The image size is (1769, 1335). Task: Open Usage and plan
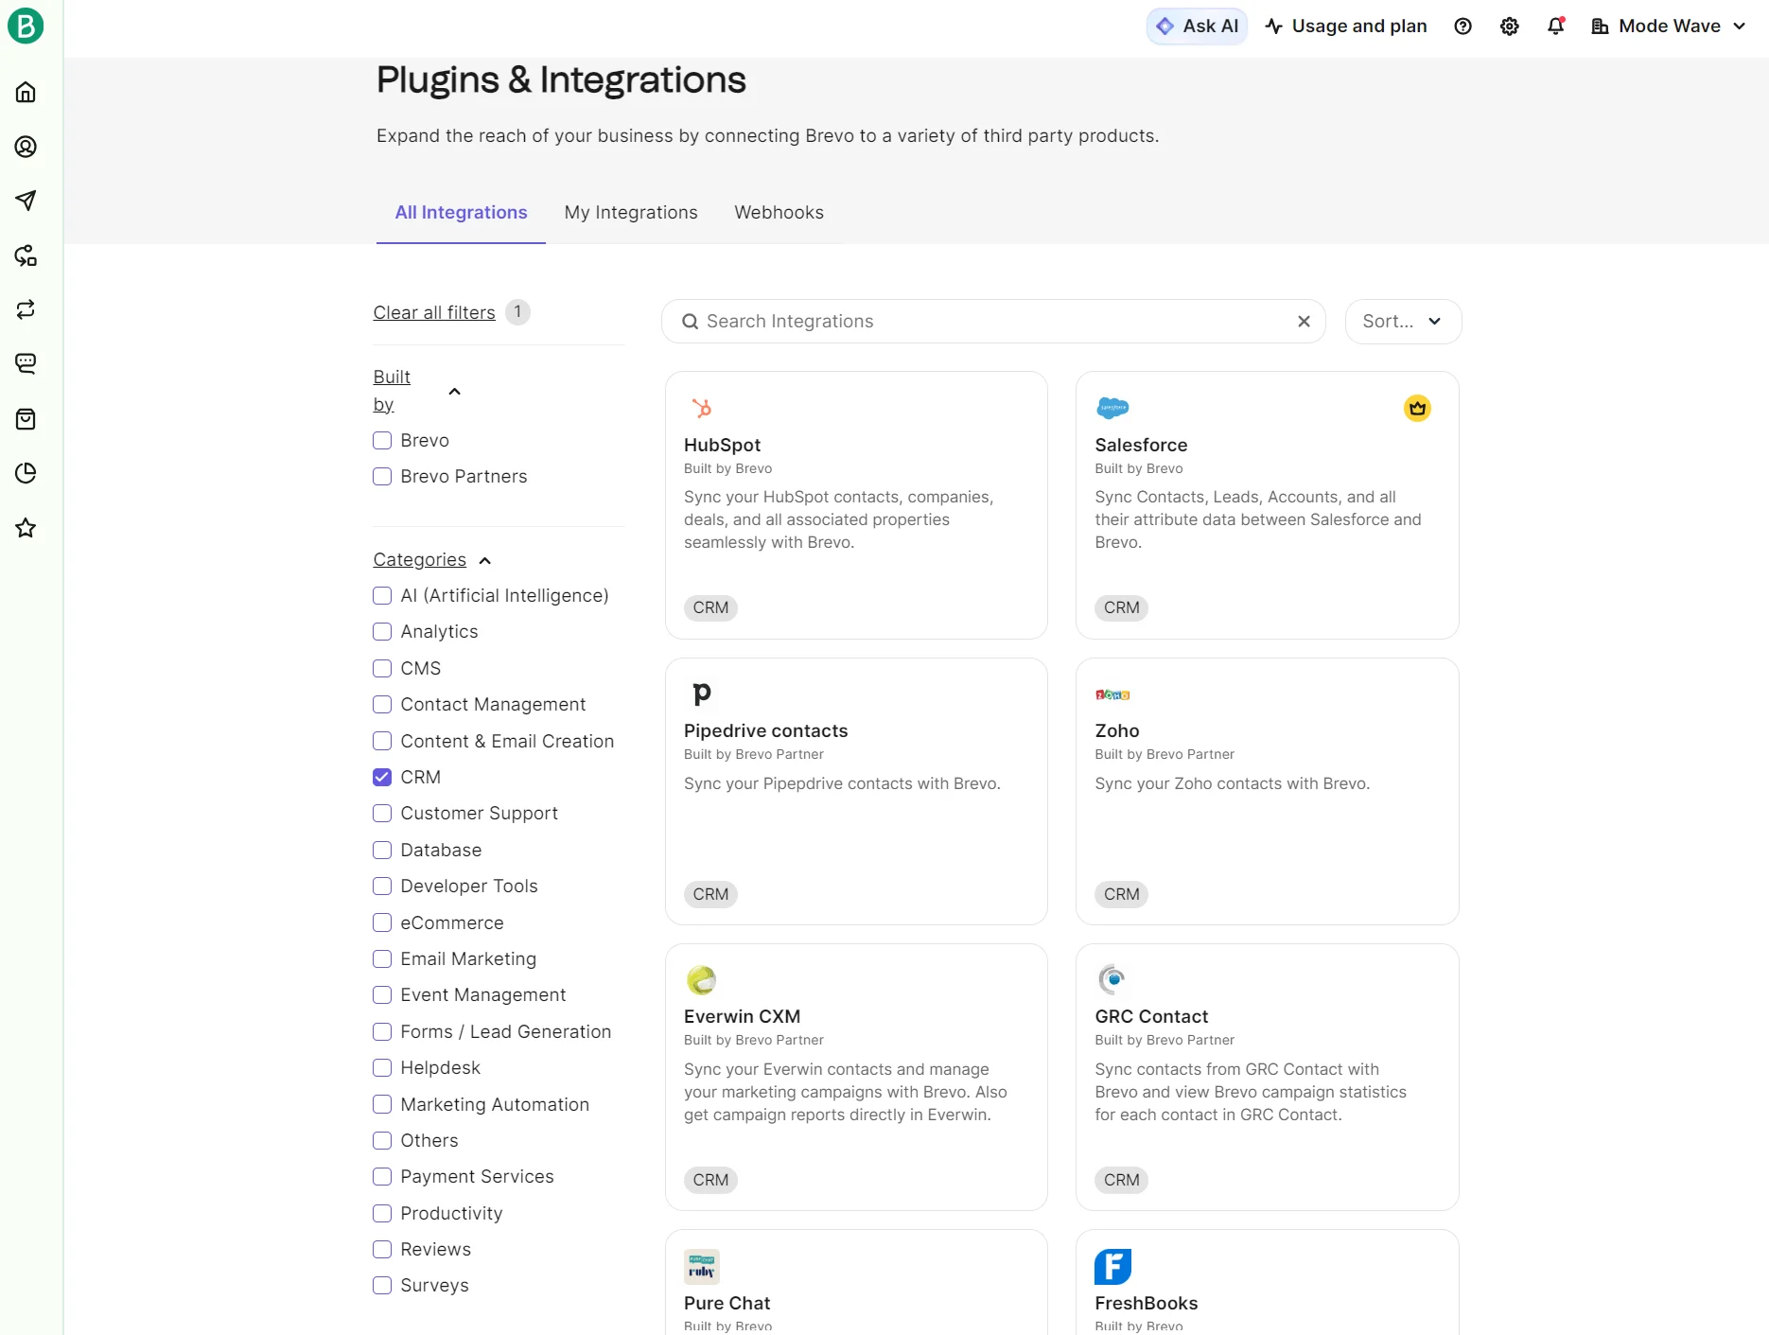pyautogui.click(x=1346, y=26)
